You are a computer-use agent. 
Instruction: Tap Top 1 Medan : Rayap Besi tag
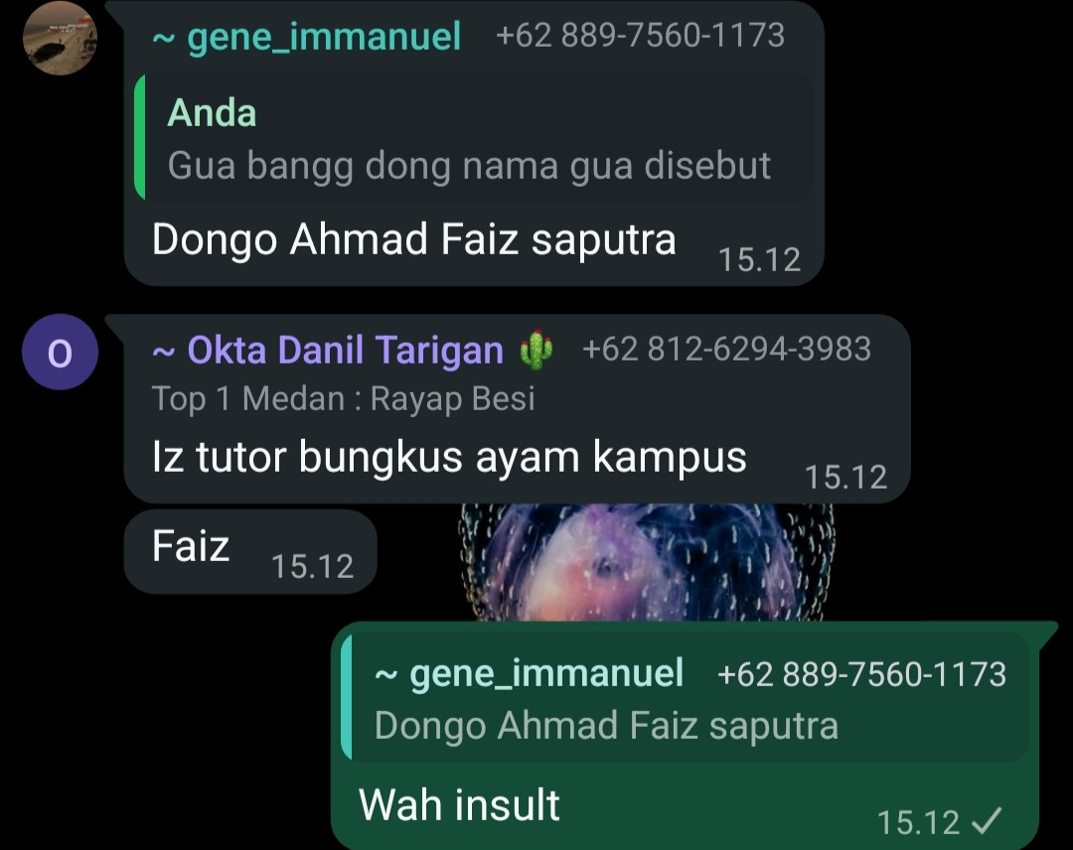pyautogui.click(x=343, y=398)
